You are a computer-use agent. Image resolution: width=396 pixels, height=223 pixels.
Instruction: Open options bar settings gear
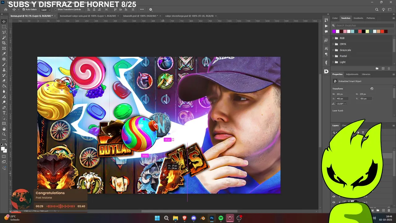point(151,10)
